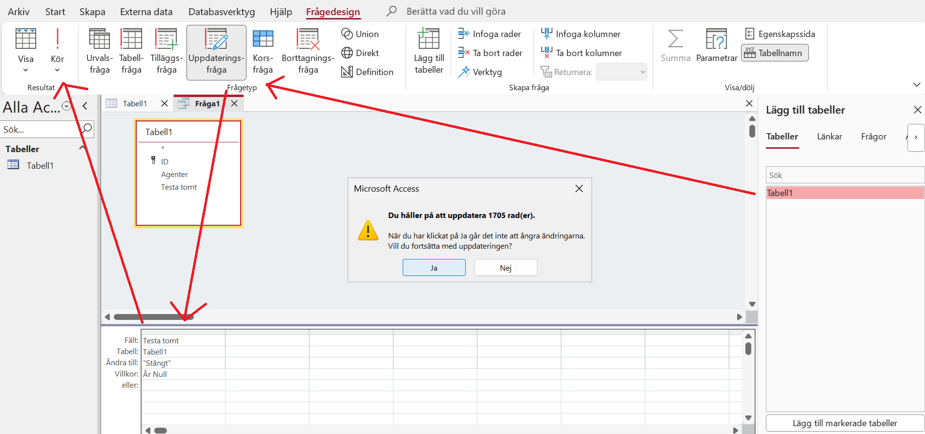Image resolution: width=925 pixels, height=434 pixels.
Task: Open Lägg till tabeller pane
Action: [x=429, y=52]
